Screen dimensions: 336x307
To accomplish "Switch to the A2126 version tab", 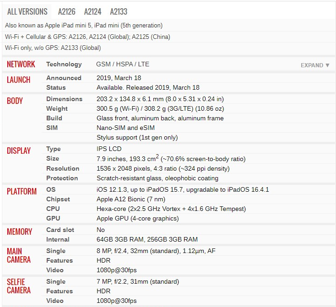I will (x=67, y=11).
